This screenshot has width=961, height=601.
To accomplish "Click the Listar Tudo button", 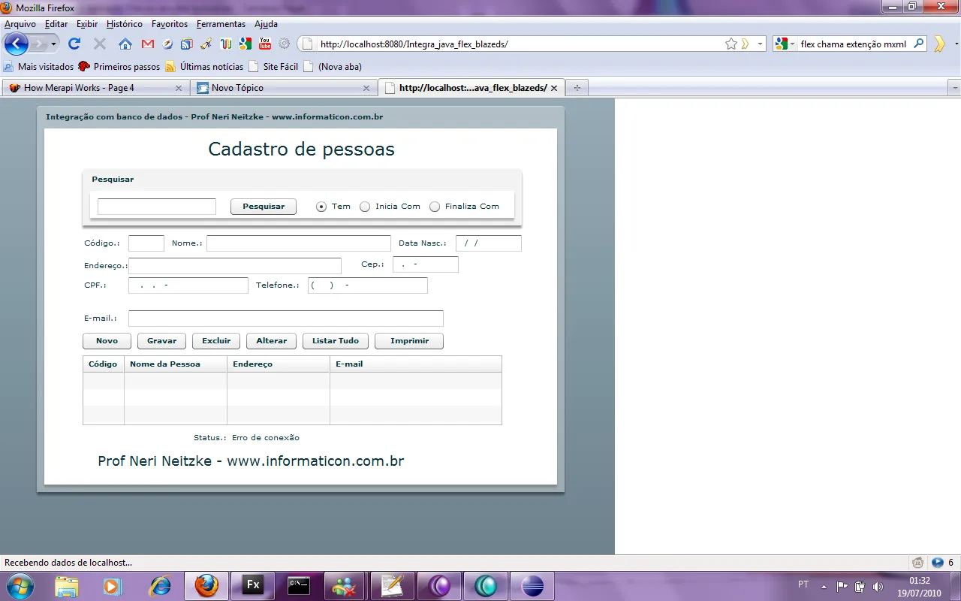I will tap(336, 341).
